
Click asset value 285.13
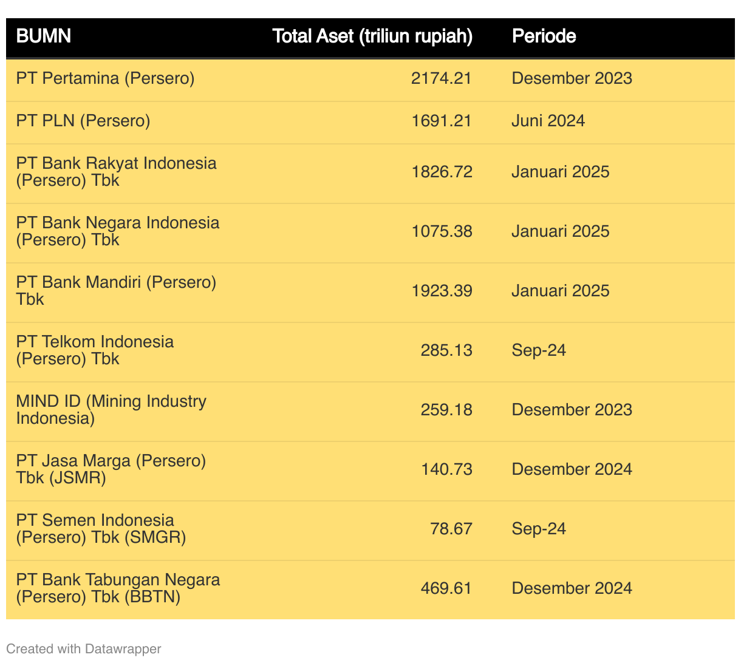(x=446, y=350)
